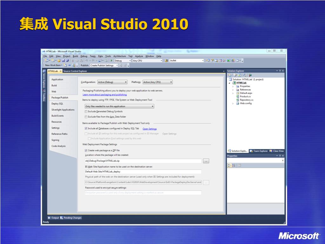This screenshot has width=325, height=244.
Task: Click the IIS Web Site/Application name field
Action: coord(143,172)
